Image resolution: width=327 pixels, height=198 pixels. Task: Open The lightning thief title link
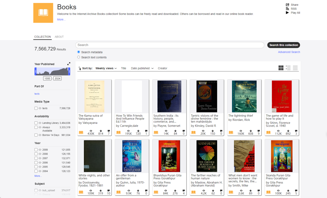pos(241,115)
